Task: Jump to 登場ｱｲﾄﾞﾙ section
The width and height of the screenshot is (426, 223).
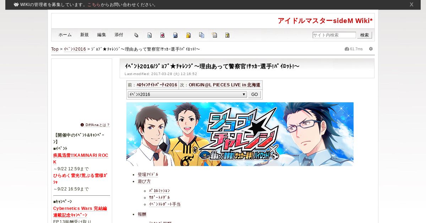Action: (x=148, y=175)
